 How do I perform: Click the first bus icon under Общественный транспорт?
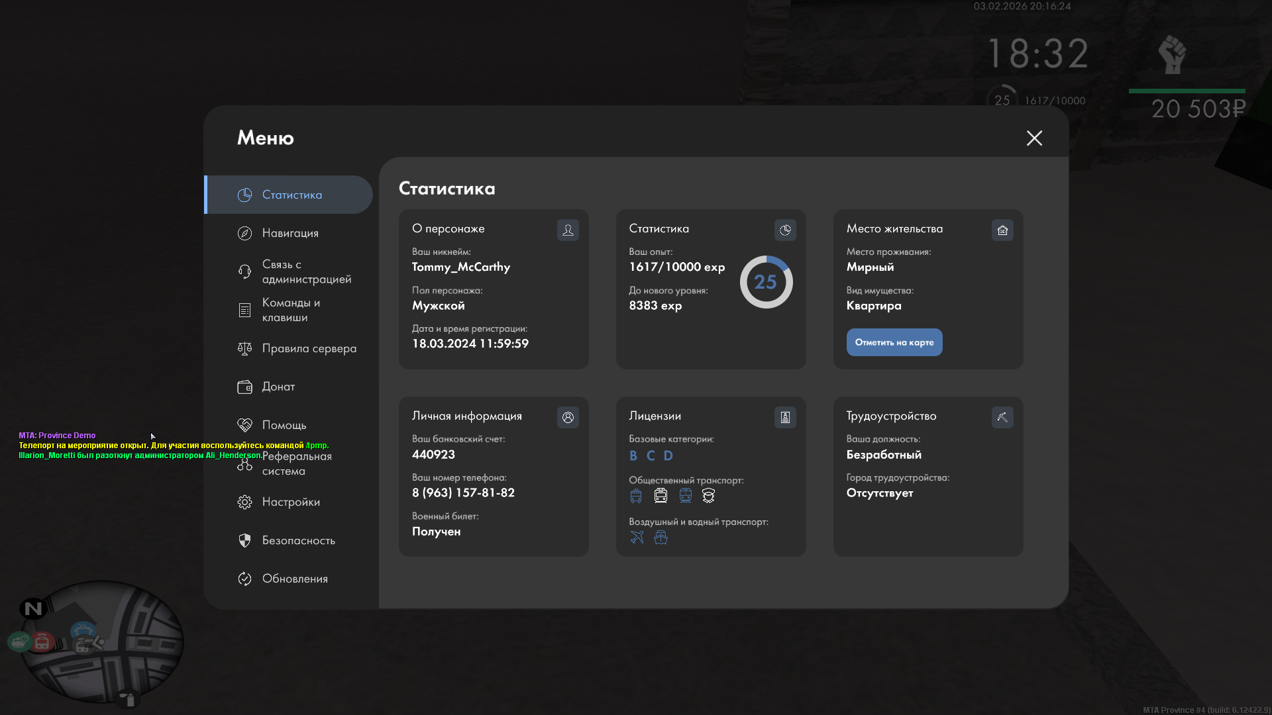pyautogui.click(x=636, y=495)
